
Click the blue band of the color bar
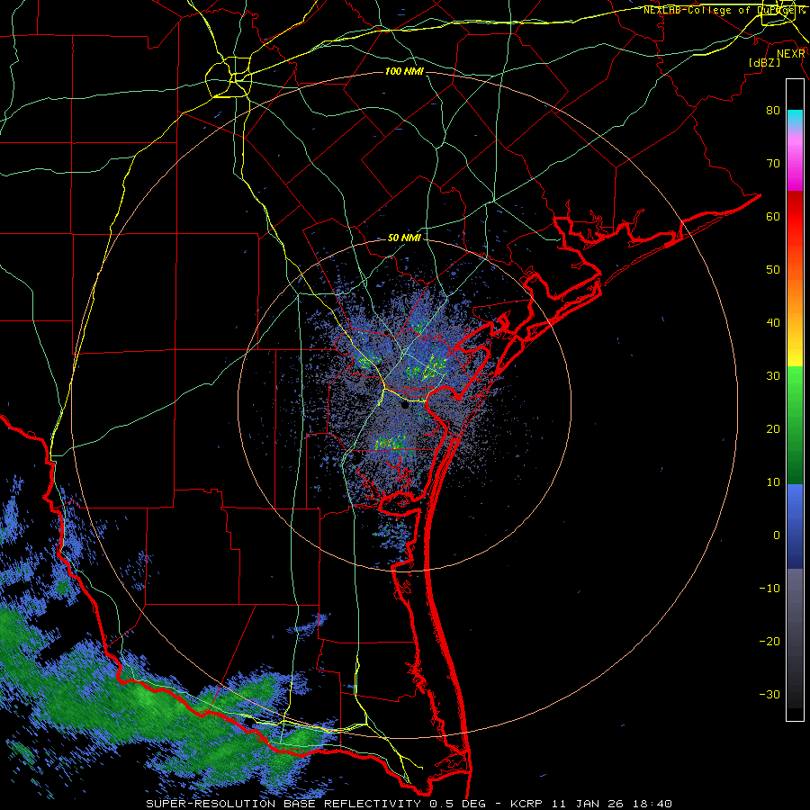795,526
